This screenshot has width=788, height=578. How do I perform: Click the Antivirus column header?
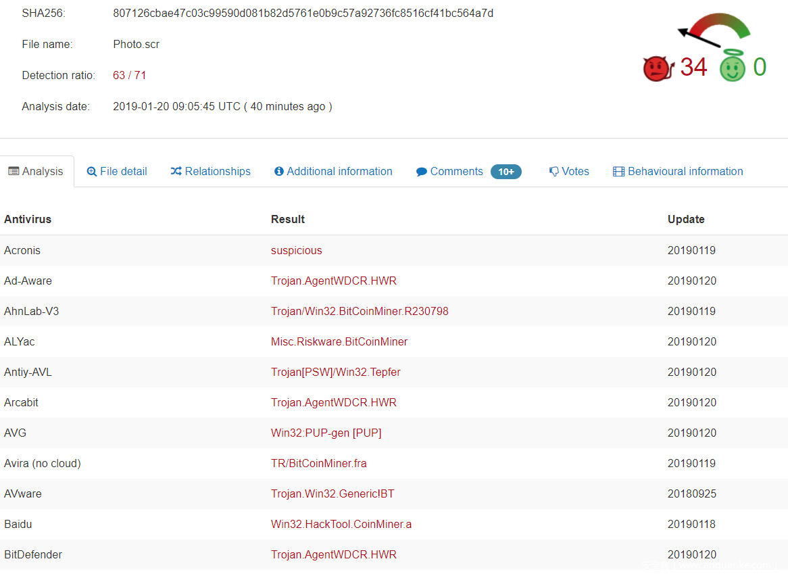pyautogui.click(x=28, y=219)
